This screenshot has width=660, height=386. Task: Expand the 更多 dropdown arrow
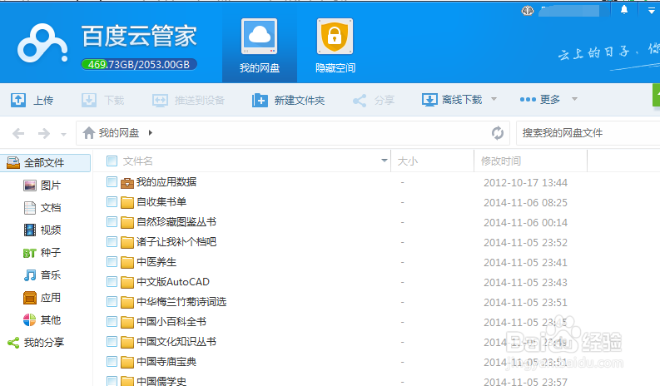coord(574,99)
